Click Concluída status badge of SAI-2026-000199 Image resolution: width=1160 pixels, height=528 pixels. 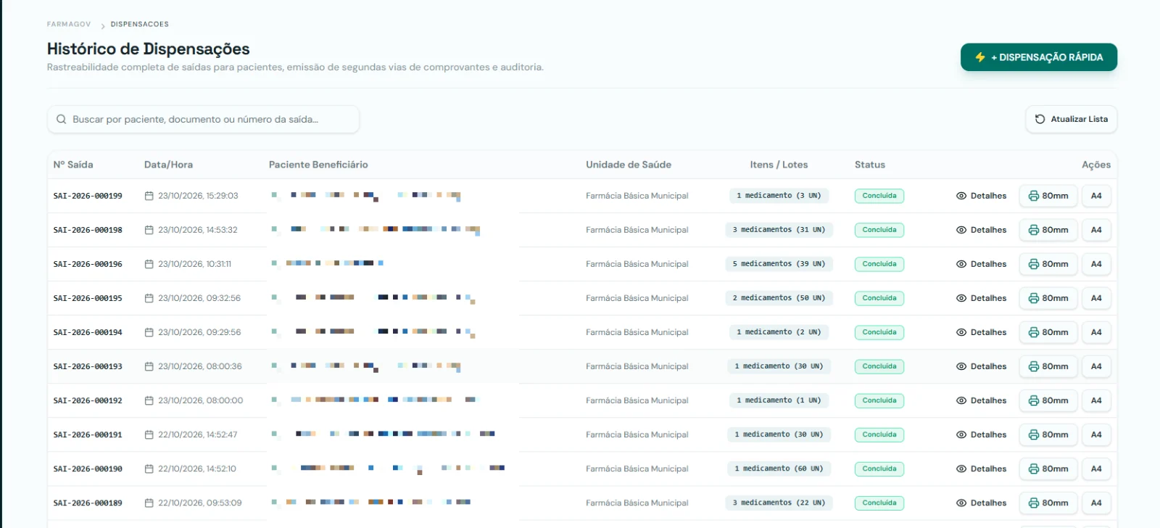[879, 196]
